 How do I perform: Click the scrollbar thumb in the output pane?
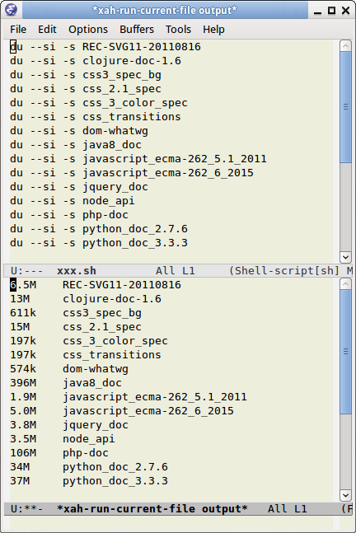(x=345, y=352)
